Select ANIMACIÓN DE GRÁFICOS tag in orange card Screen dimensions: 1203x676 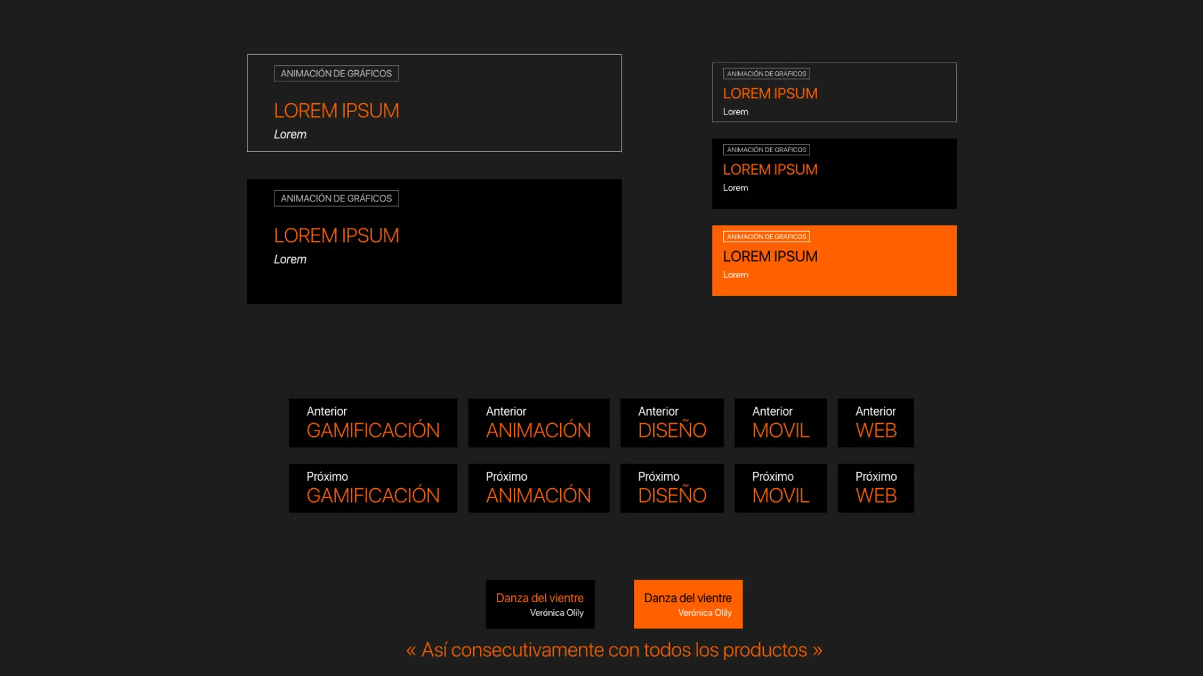tap(766, 237)
